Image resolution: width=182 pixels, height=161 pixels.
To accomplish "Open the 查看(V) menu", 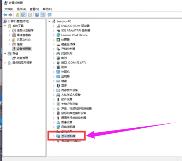I will tap(34, 9).
